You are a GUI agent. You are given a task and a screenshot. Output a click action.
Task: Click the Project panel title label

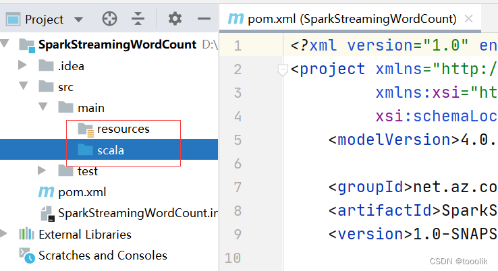coord(44,20)
